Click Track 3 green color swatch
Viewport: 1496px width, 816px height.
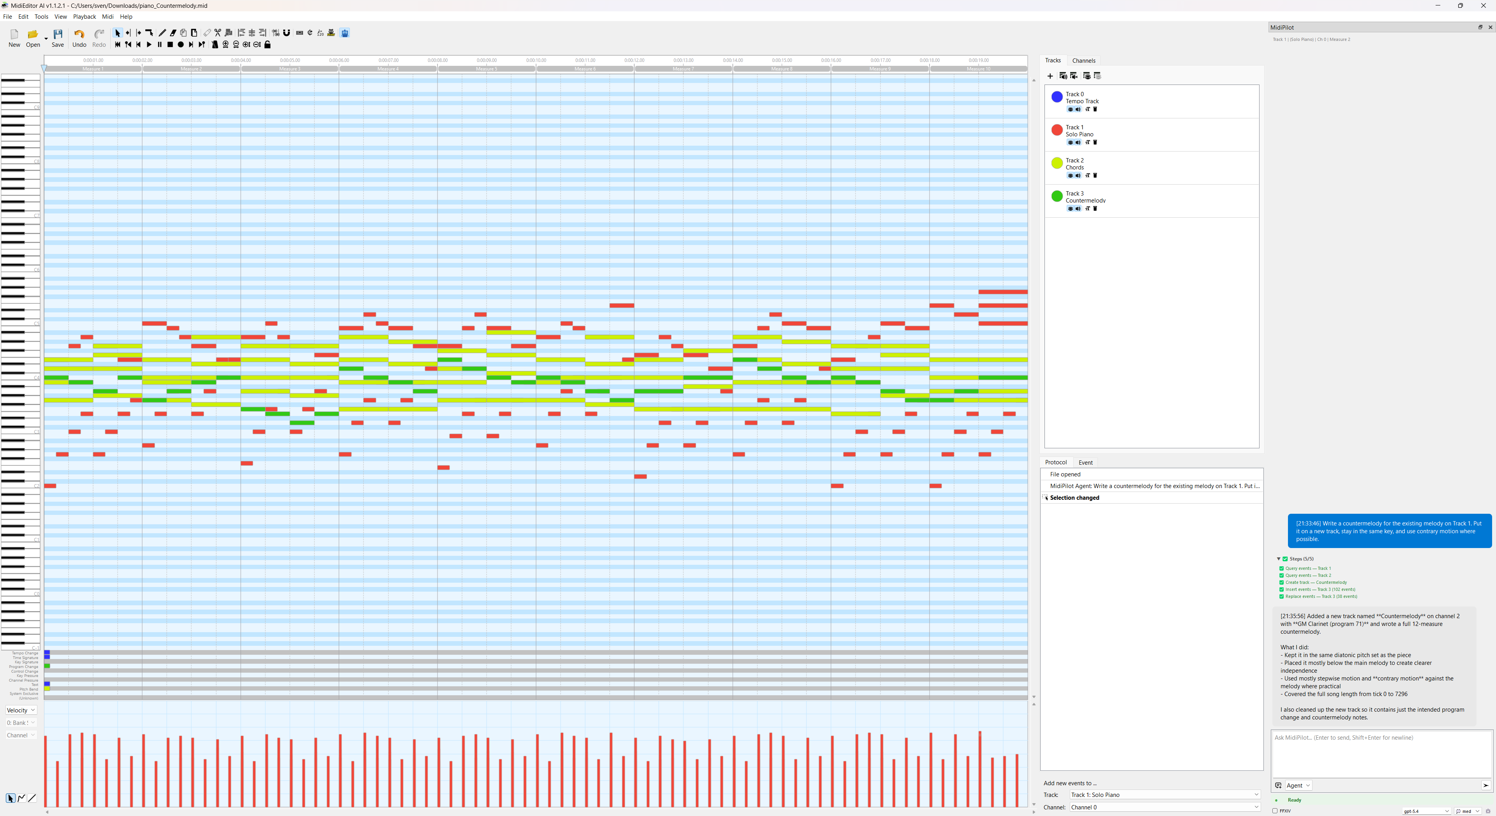[1057, 196]
